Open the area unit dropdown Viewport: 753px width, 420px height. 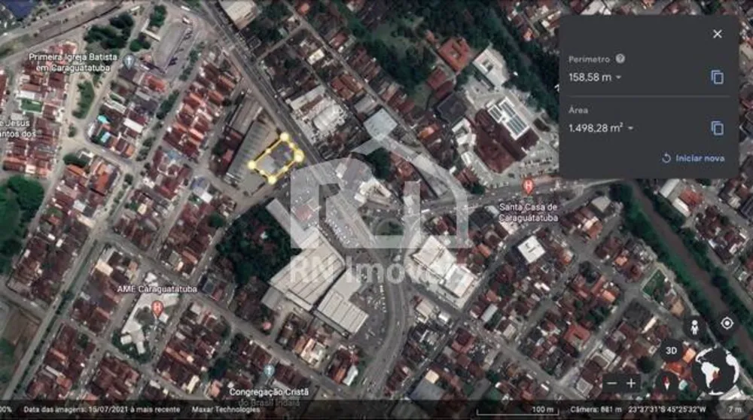pos(630,128)
